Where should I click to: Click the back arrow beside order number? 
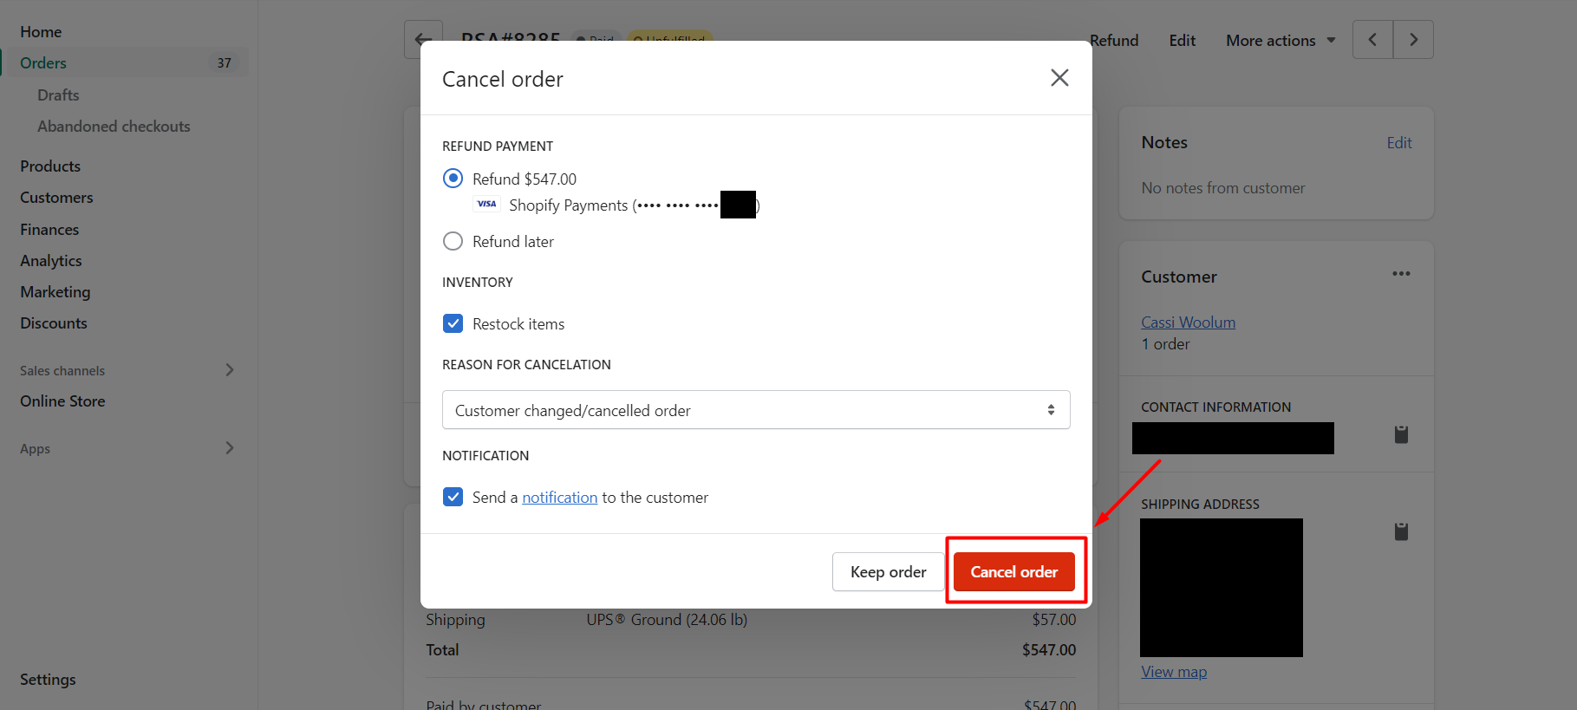click(x=423, y=40)
